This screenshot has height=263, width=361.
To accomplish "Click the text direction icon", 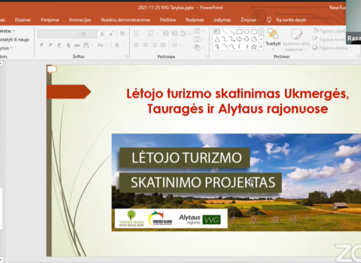I will [197, 31].
